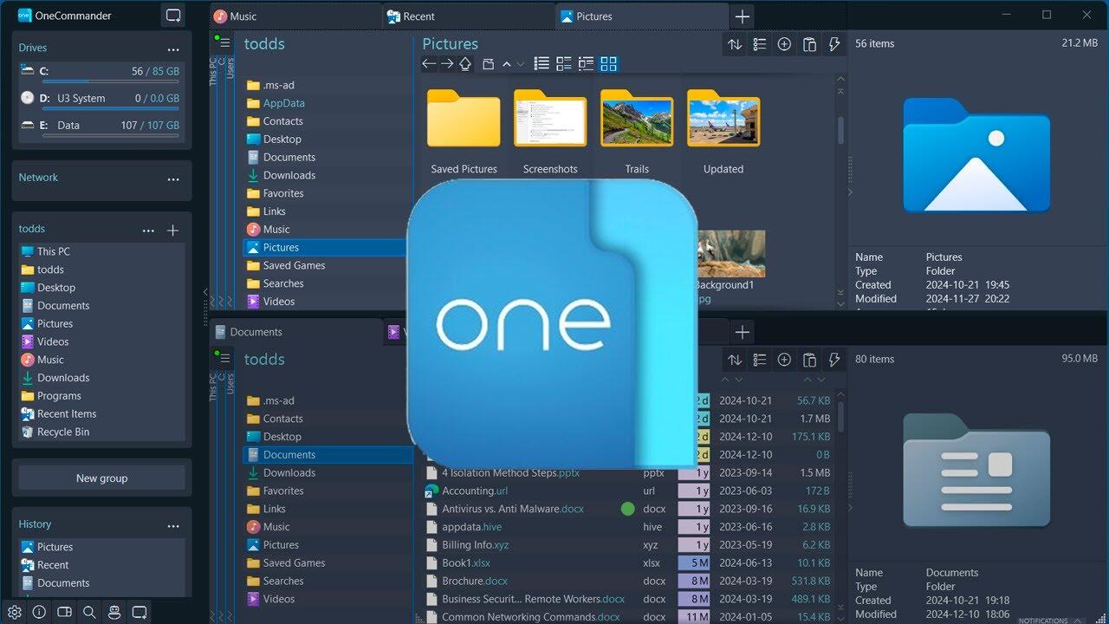Click the magnifier search icon in the bottom toolbar

pyautogui.click(x=89, y=612)
